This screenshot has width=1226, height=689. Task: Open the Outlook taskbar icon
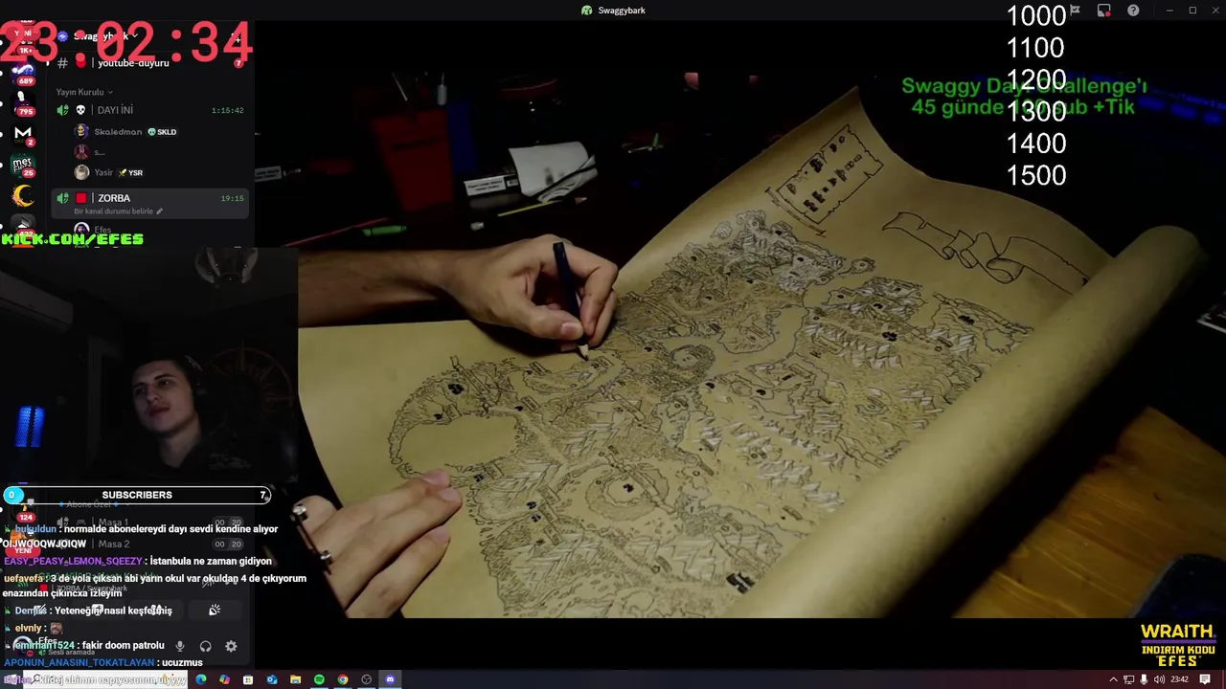(272, 679)
